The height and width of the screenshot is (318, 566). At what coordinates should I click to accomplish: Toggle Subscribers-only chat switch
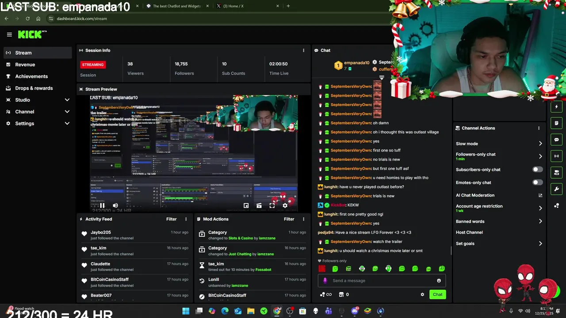click(537, 170)
